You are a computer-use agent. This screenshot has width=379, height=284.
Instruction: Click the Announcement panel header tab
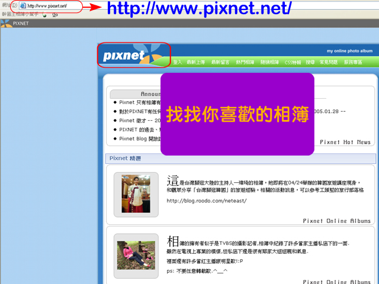pyautogui.click(x=136, y=94)
